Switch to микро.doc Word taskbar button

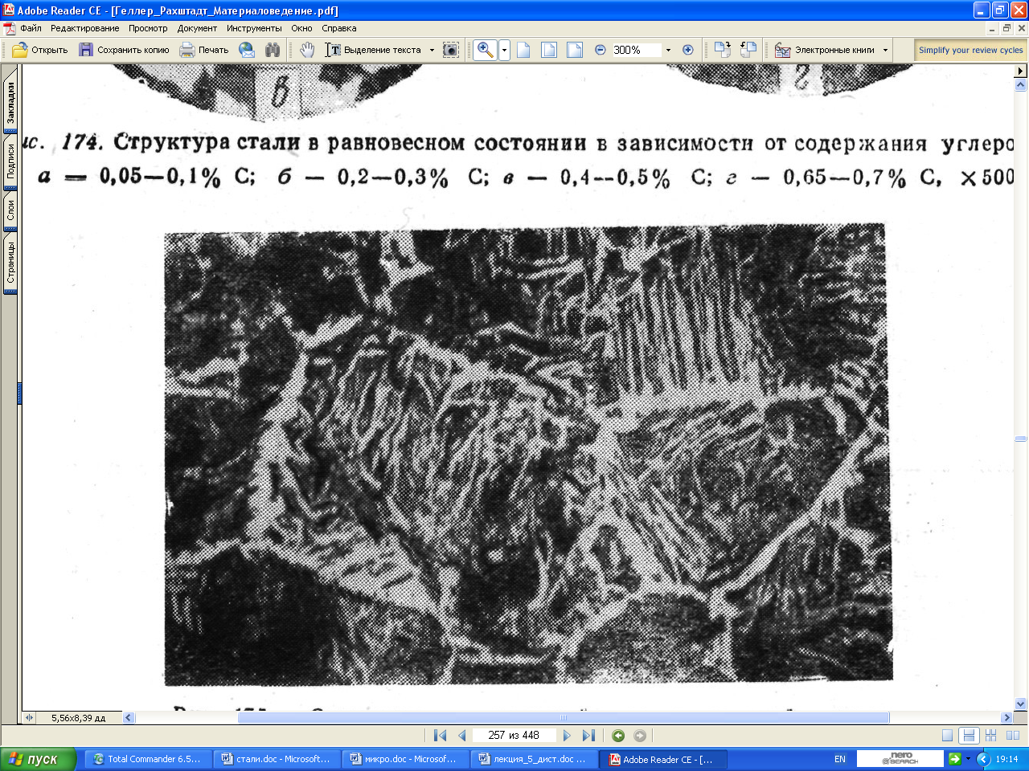[x=405, y=759]
